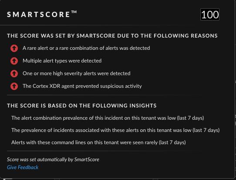Click red up-arrow icon beside high severity alerts
The width and height of the screenshot is (236, 180).
14,74
